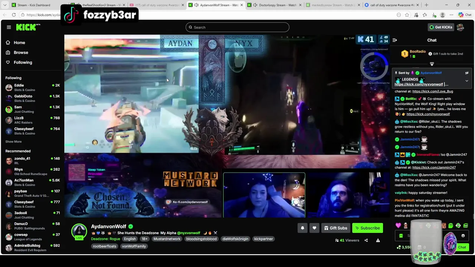475x267 pixels.
Task: Open LizzB ARC Raiders channel
Action: 33,120
